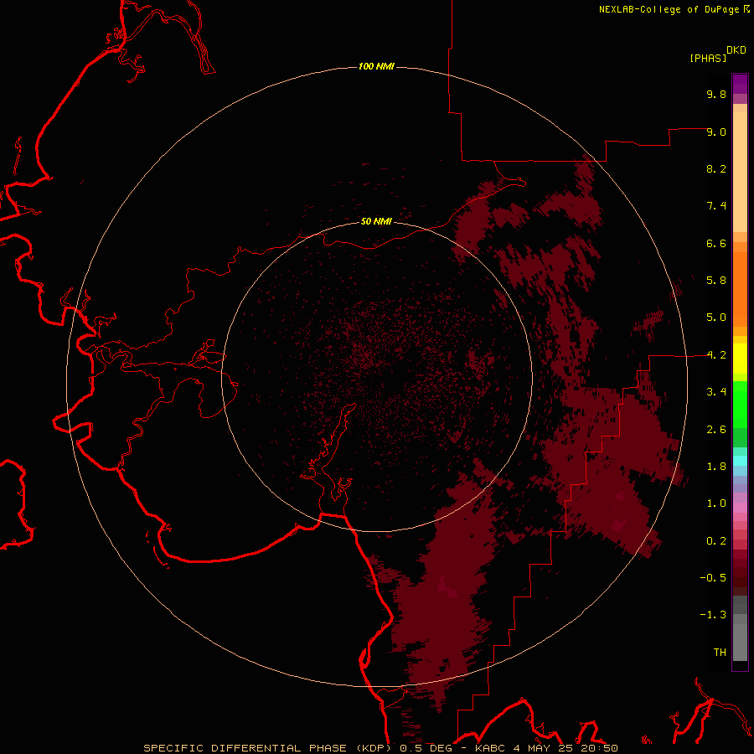This screenshot has width=754, height=754.
Task: Select the 100 NMI range ring label
Action: coord(376,66)
